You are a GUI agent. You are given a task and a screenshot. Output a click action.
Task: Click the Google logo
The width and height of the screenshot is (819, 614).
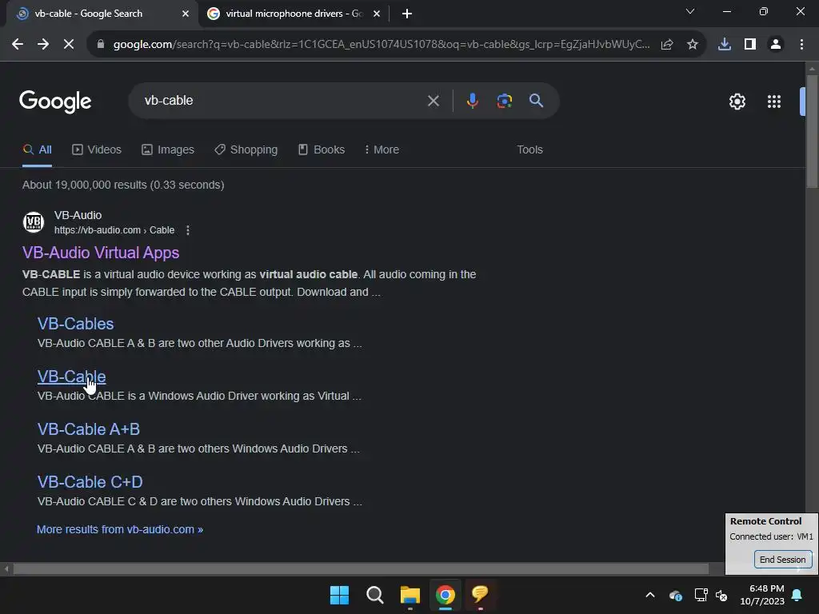(x=55, y=102)
